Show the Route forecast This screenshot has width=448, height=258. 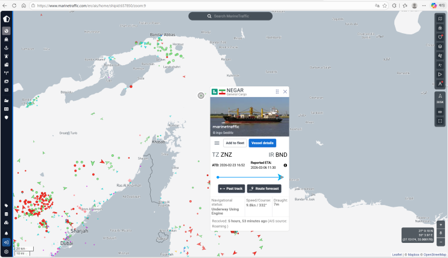(x=263, y=189)
